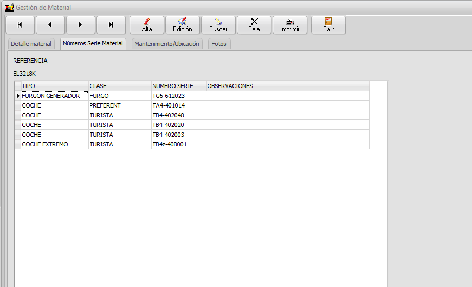Click the observaciones cell for TG6-612023
The width and height of the screenshot is (472, 287).
pyautogui.click(x=288, y=96)
